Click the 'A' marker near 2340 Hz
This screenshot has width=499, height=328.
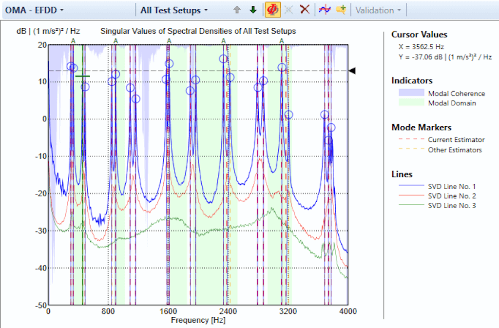coord(223,41)
